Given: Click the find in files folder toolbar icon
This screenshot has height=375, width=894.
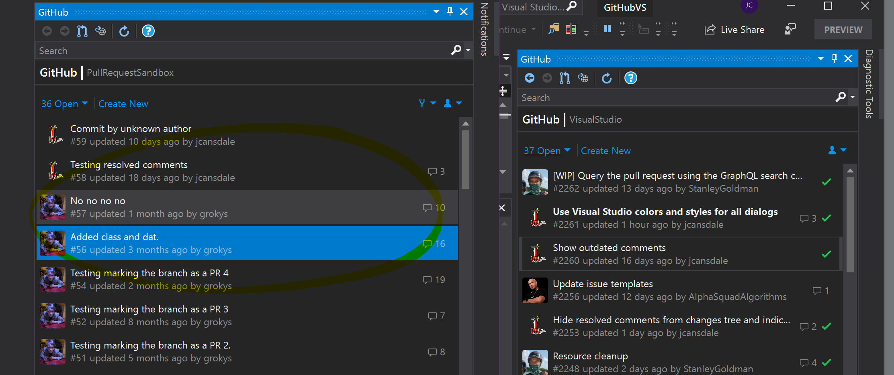Looking at the screenshot, I should [x=554, y=29].
